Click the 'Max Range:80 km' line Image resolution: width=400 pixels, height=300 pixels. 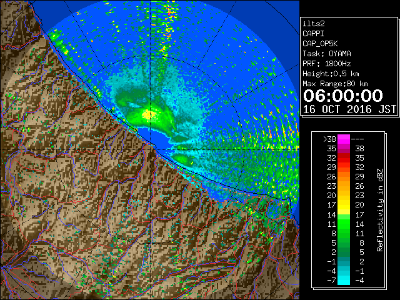coord(335,84)
